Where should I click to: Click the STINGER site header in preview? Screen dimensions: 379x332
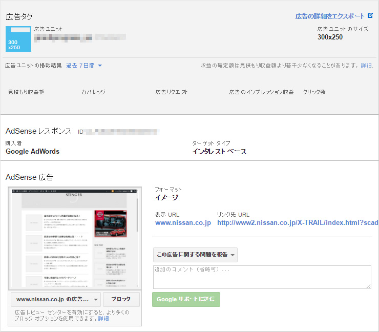(x=74, y=195)
